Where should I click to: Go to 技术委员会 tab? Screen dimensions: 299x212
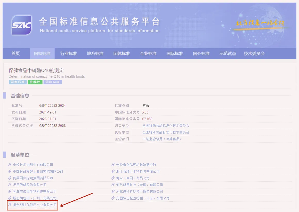(x=254, y=54)
